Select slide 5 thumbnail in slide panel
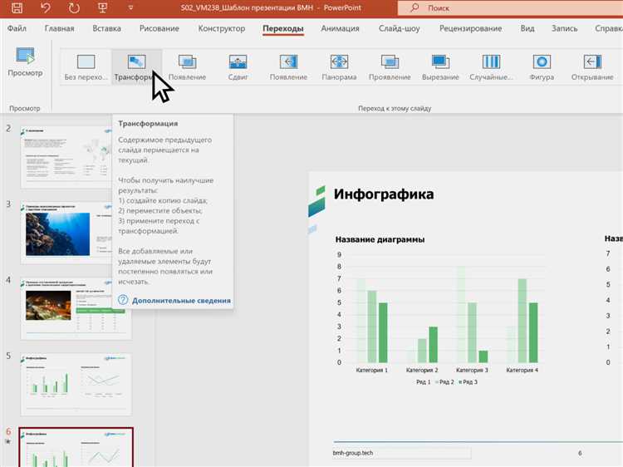The image size is (623, 467). 76,384
